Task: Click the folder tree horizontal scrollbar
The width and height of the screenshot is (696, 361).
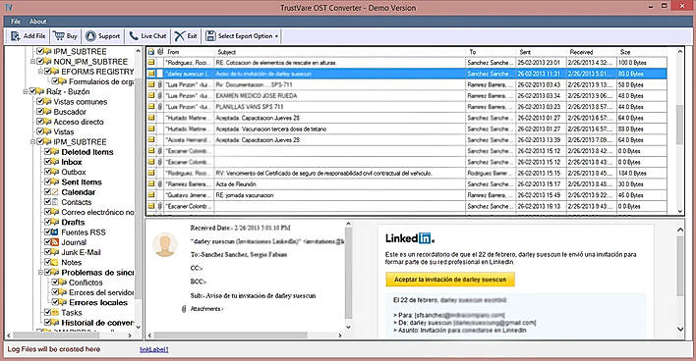Action: coord(69,335)
